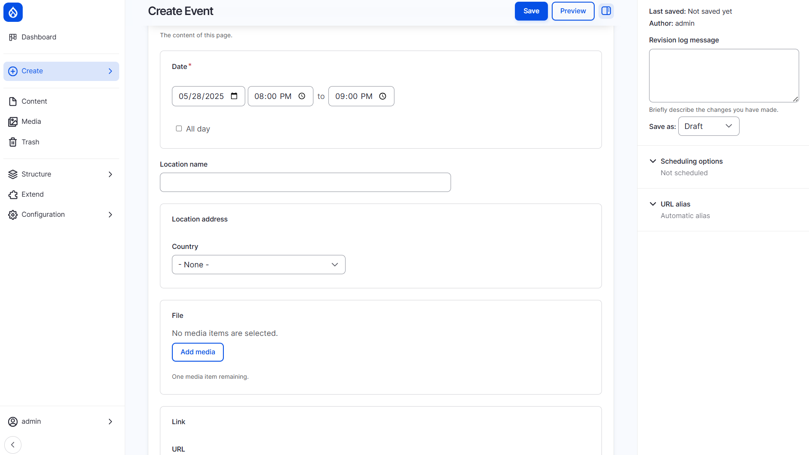Click the Add media button
Screen dimensions: 809x455
[198, 352]
